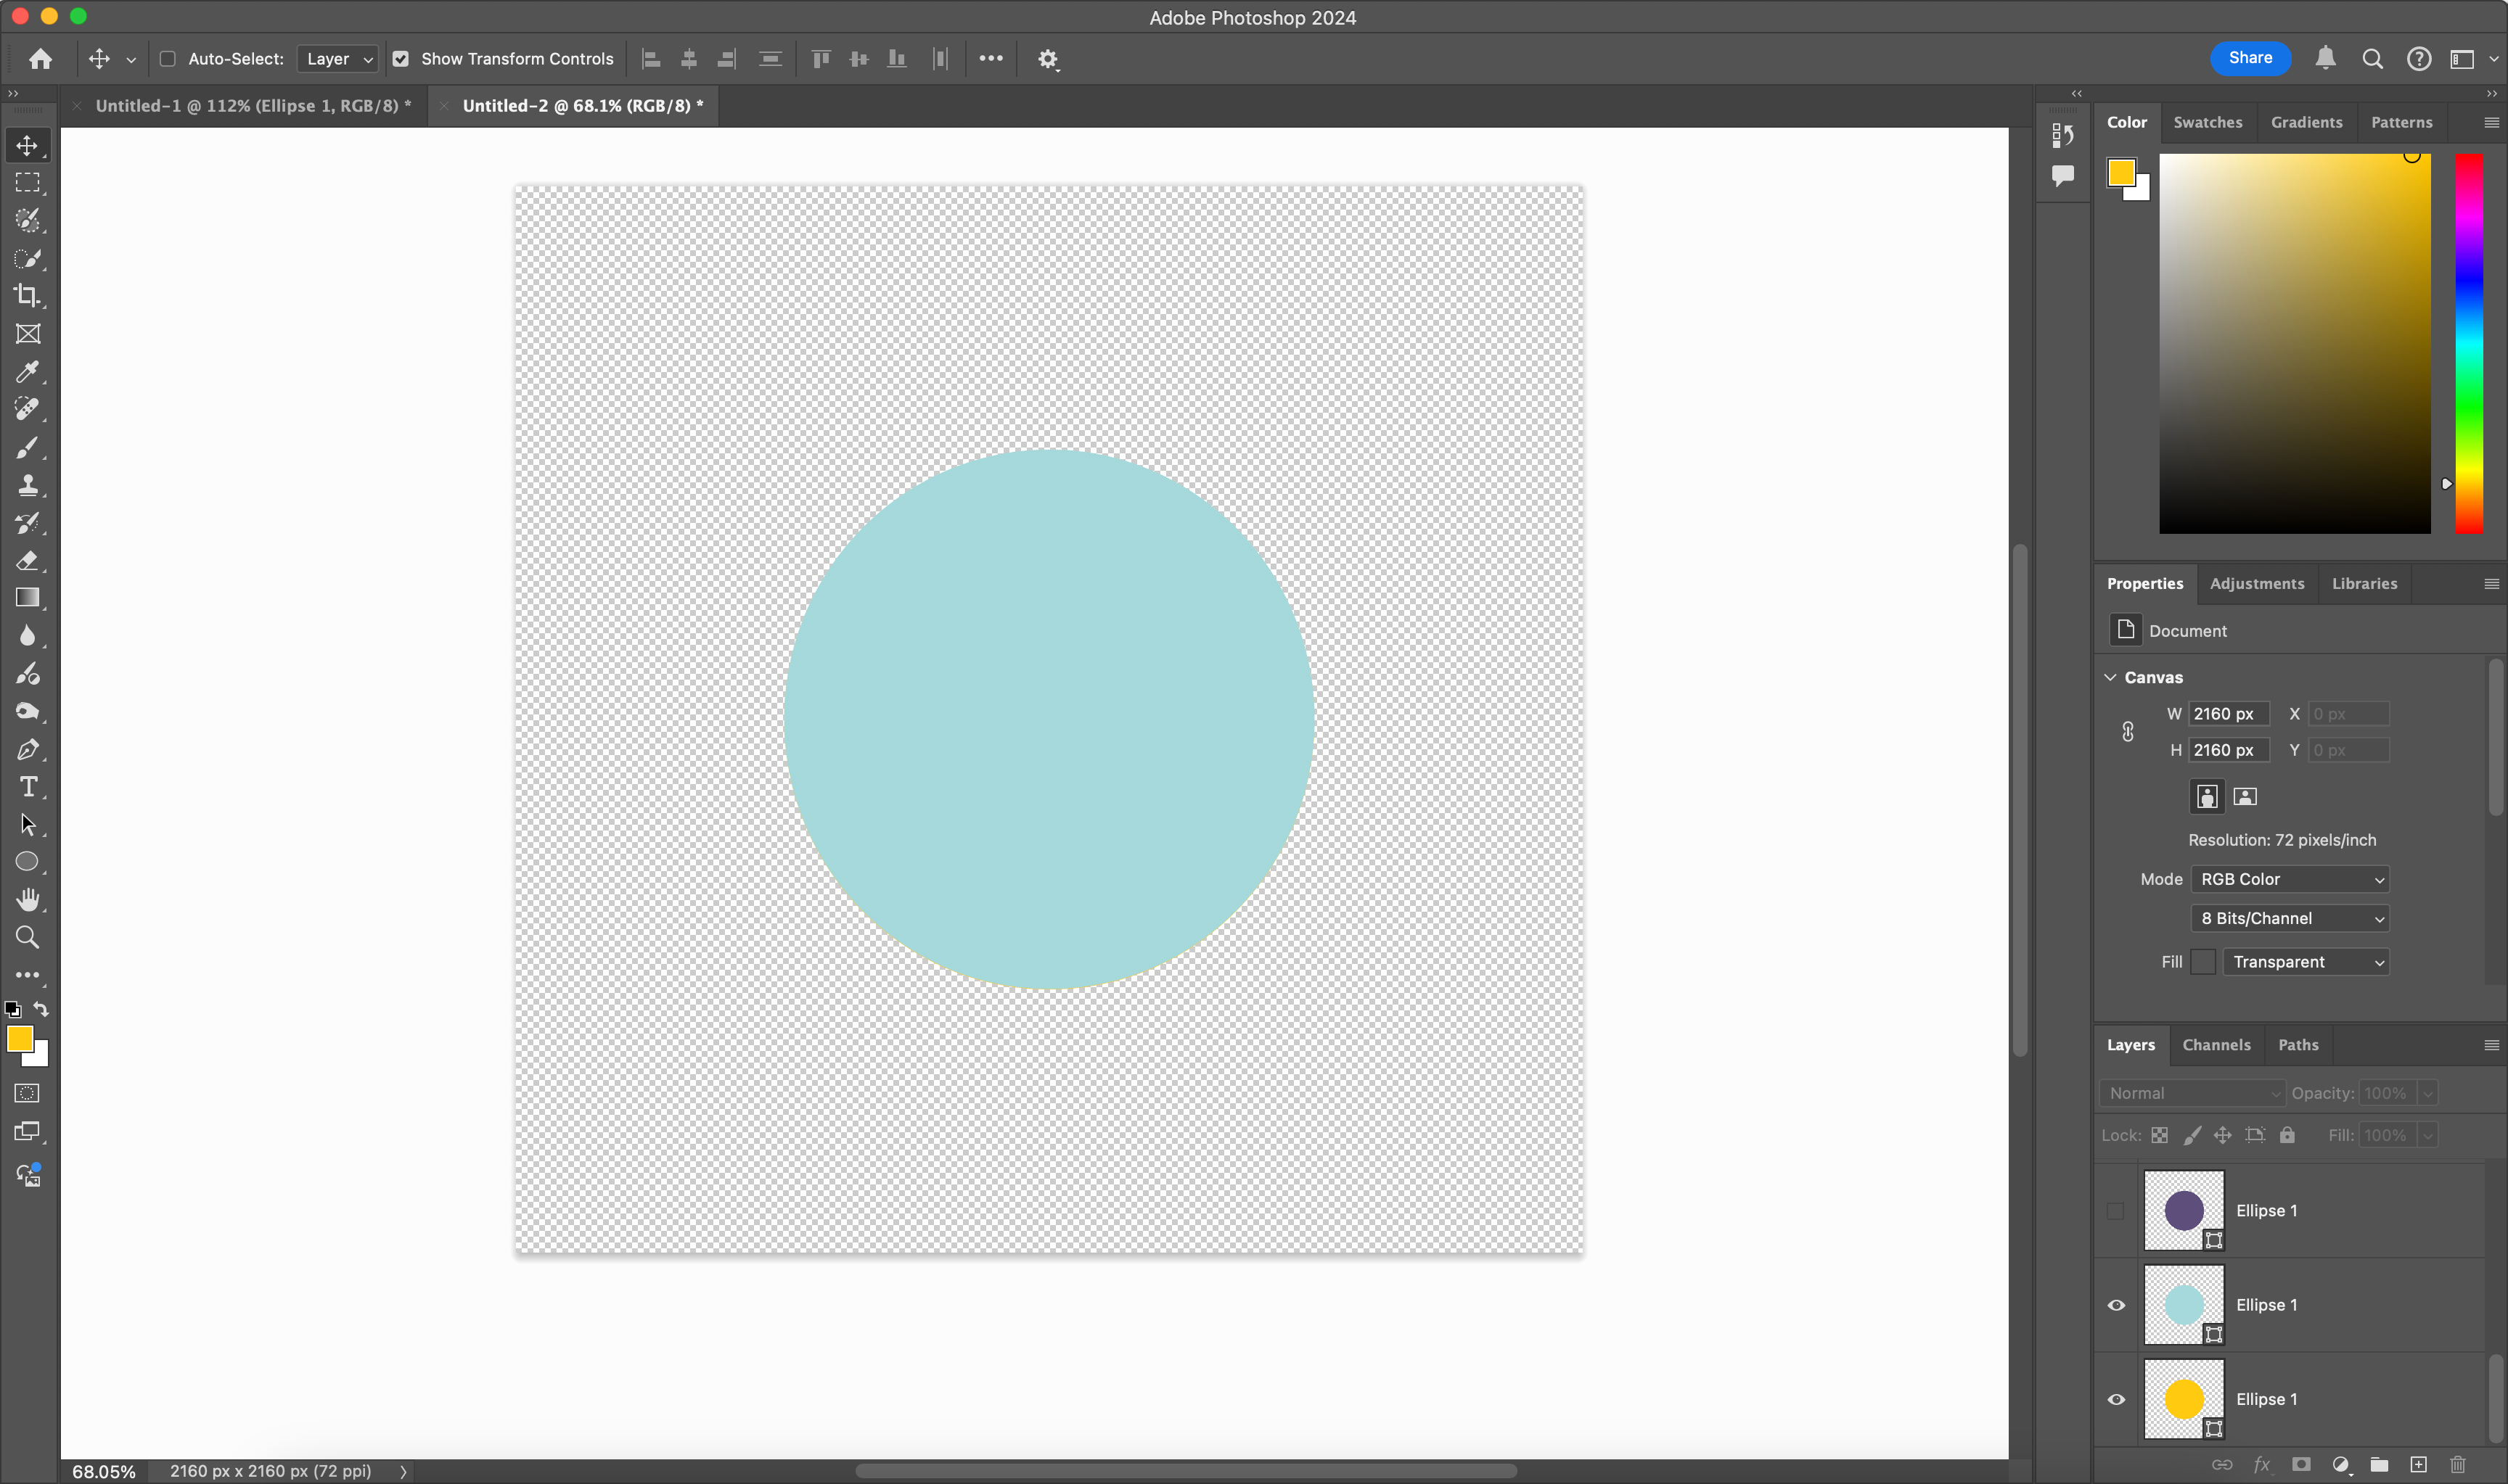Switch to the Channels tab
Image resolution: width=2508 pixels, height=1484 pixels.
[x=2216, y=1044]
